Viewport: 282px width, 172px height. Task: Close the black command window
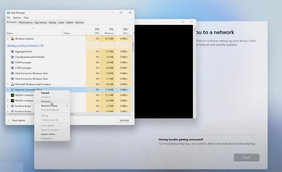point(192,22)
